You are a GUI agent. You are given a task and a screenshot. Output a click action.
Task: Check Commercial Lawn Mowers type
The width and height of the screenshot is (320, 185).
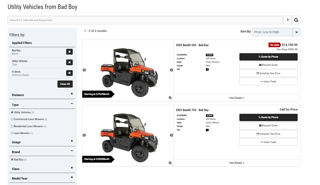point(12,119)
